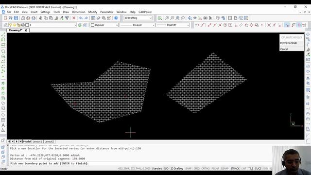This screenshot has height=175, width=311.
Task: Click Cancel in the prompt menu
Action: (x=292, y=49)
